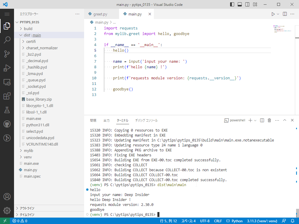Open the Run and Debug view
Image resolution: width=299 pixels, height=224 pixels.
[x=7, y=68]
